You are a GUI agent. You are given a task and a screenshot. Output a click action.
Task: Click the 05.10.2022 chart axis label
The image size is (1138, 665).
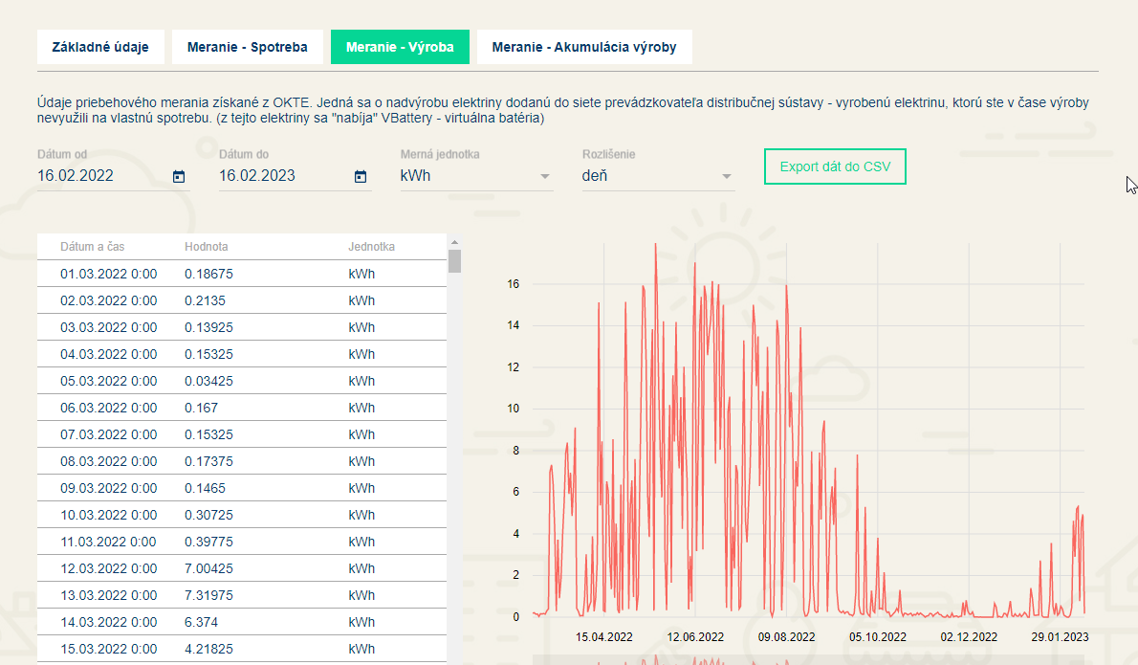click(x=878, y=637)
